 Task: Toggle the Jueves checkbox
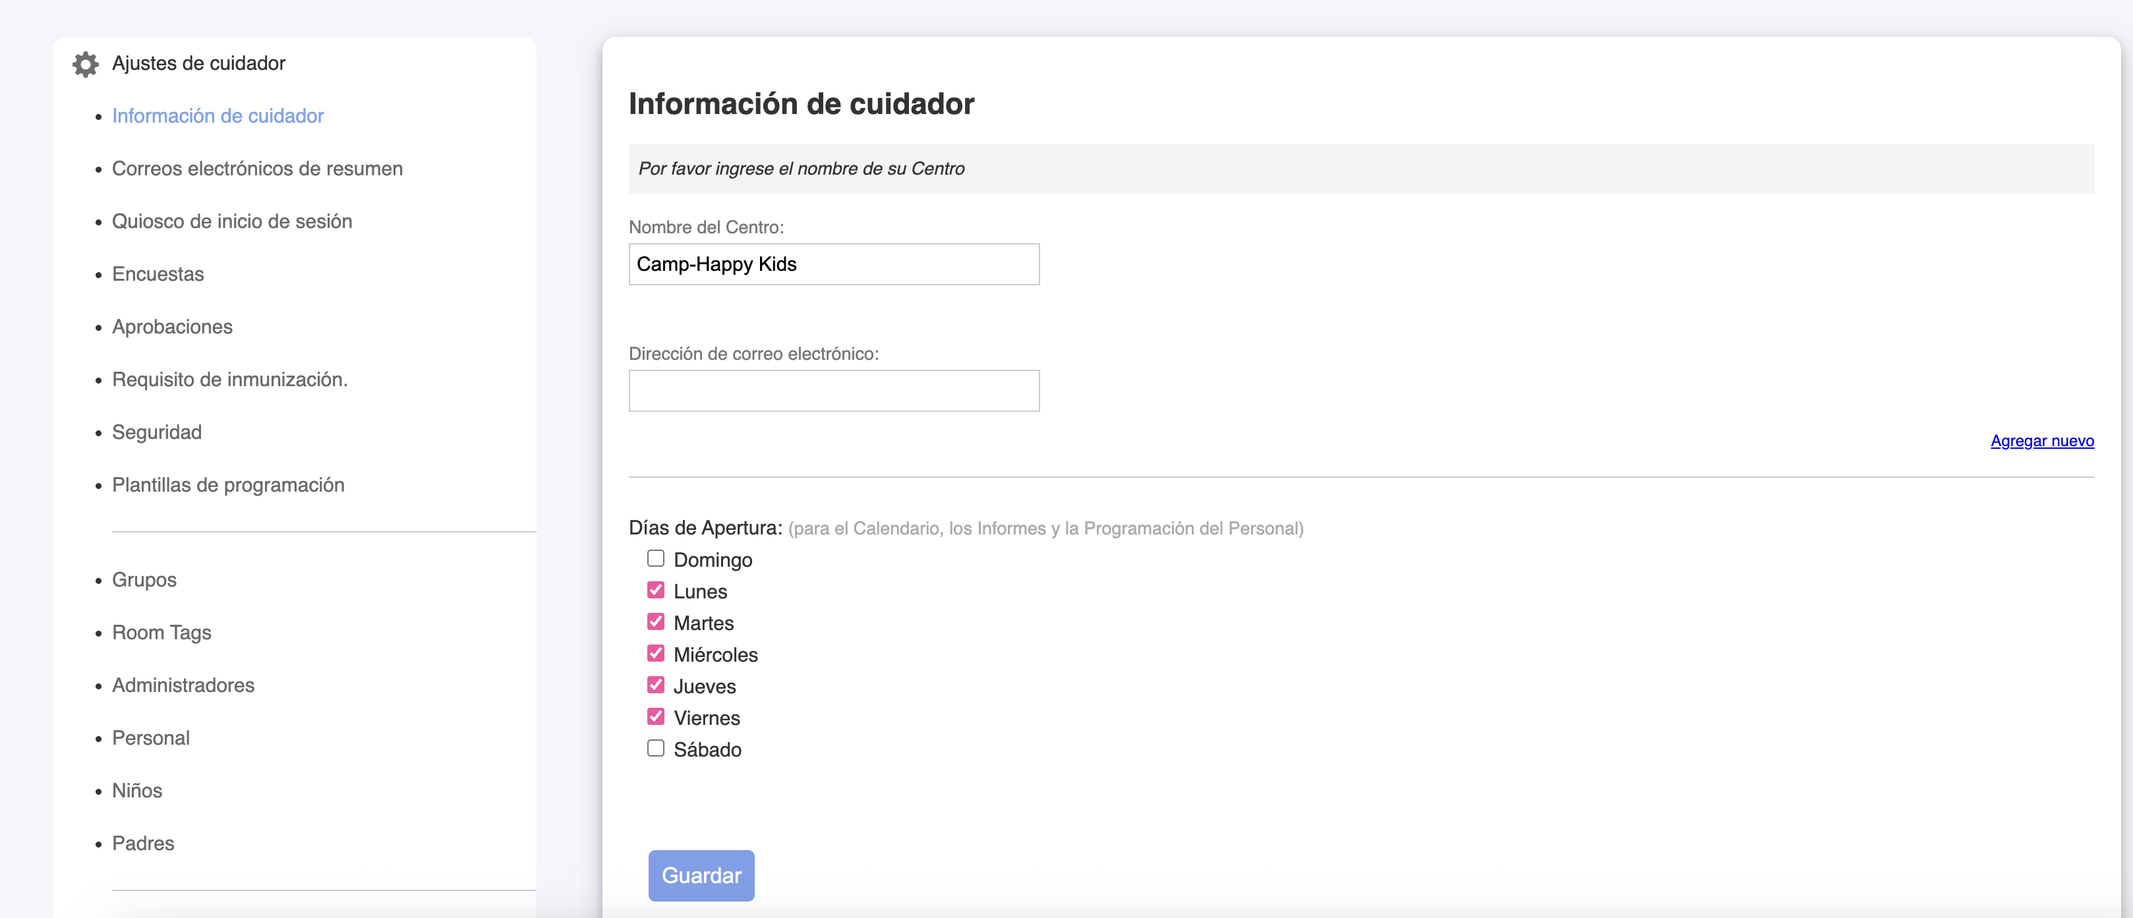coord(655,685)
